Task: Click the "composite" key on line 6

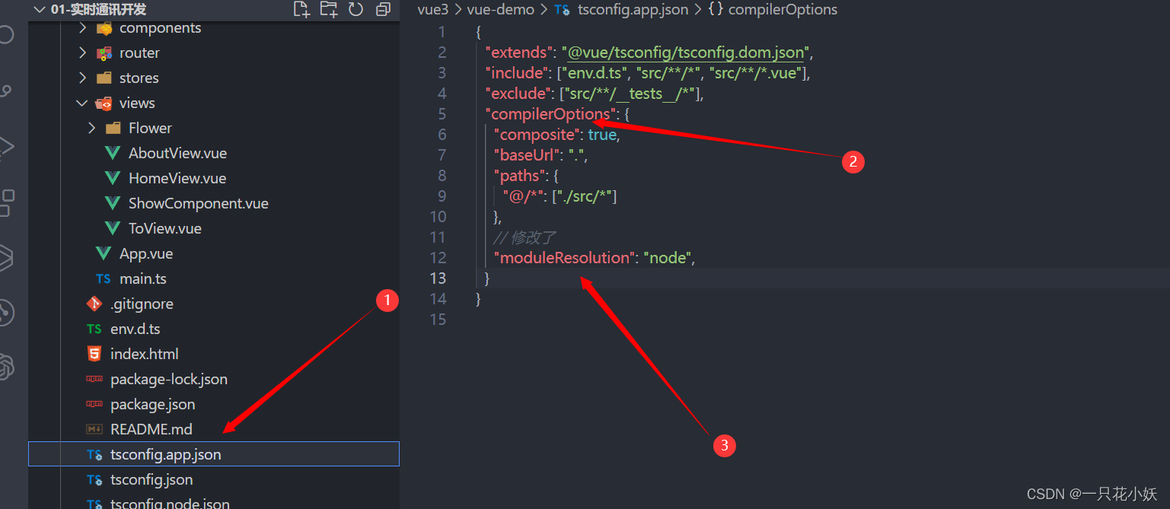Action: pyautogui.click(x=536, y=135)
